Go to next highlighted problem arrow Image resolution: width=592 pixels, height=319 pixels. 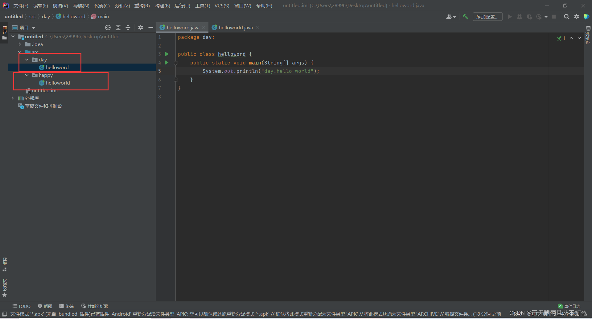579,38
